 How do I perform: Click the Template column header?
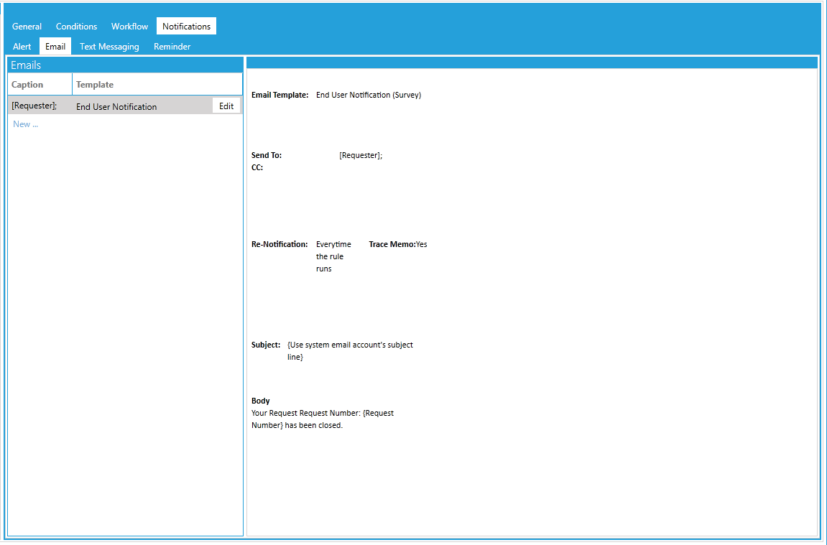(x=157, y=84)
